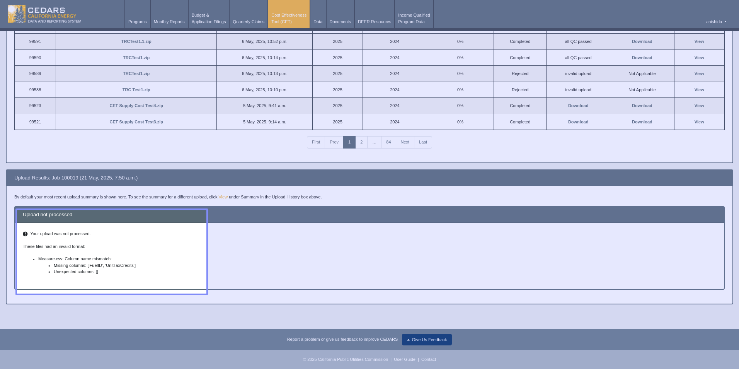Download output for job 99591
The width and height of the screenshot is (739, 369).
pos(642,41)
